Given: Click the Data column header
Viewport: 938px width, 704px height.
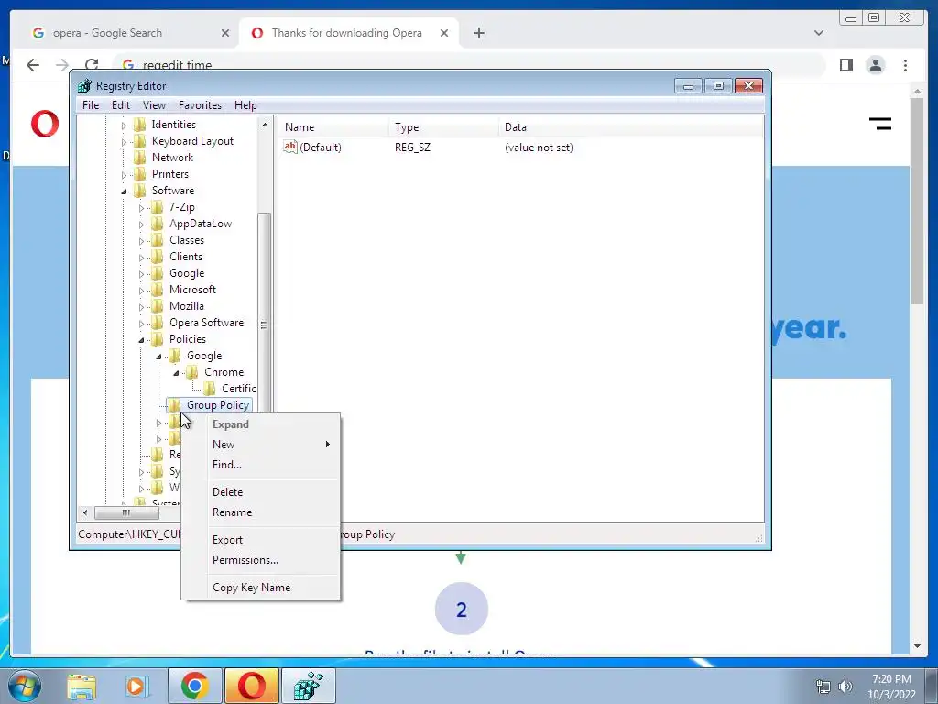Looking at the screenshot, I should point(630,127).
